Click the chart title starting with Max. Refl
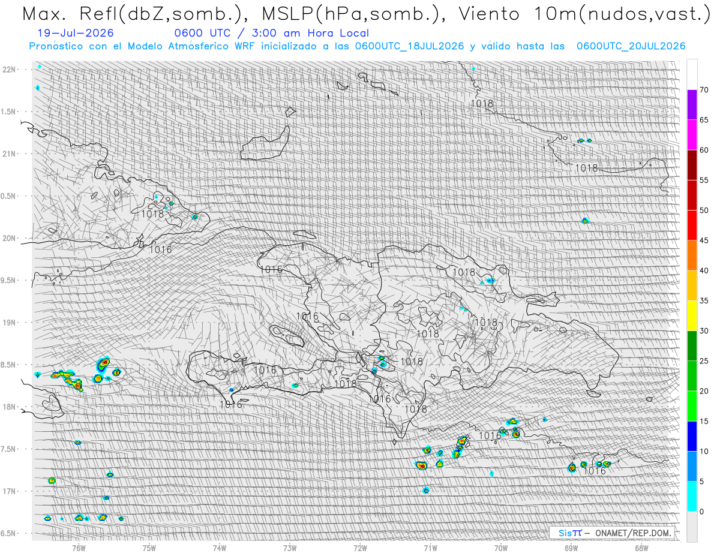The height and width of the screenshot is (556, 720). (366, 13)
